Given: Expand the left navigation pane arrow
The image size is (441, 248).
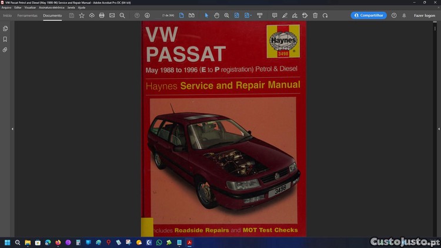Looking at the screenshot, I should (12, 128).
